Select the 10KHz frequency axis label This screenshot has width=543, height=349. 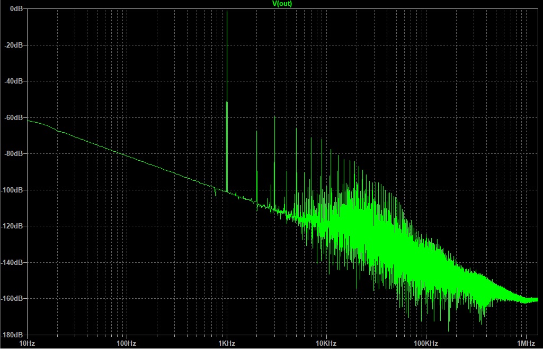pos(326,344)
